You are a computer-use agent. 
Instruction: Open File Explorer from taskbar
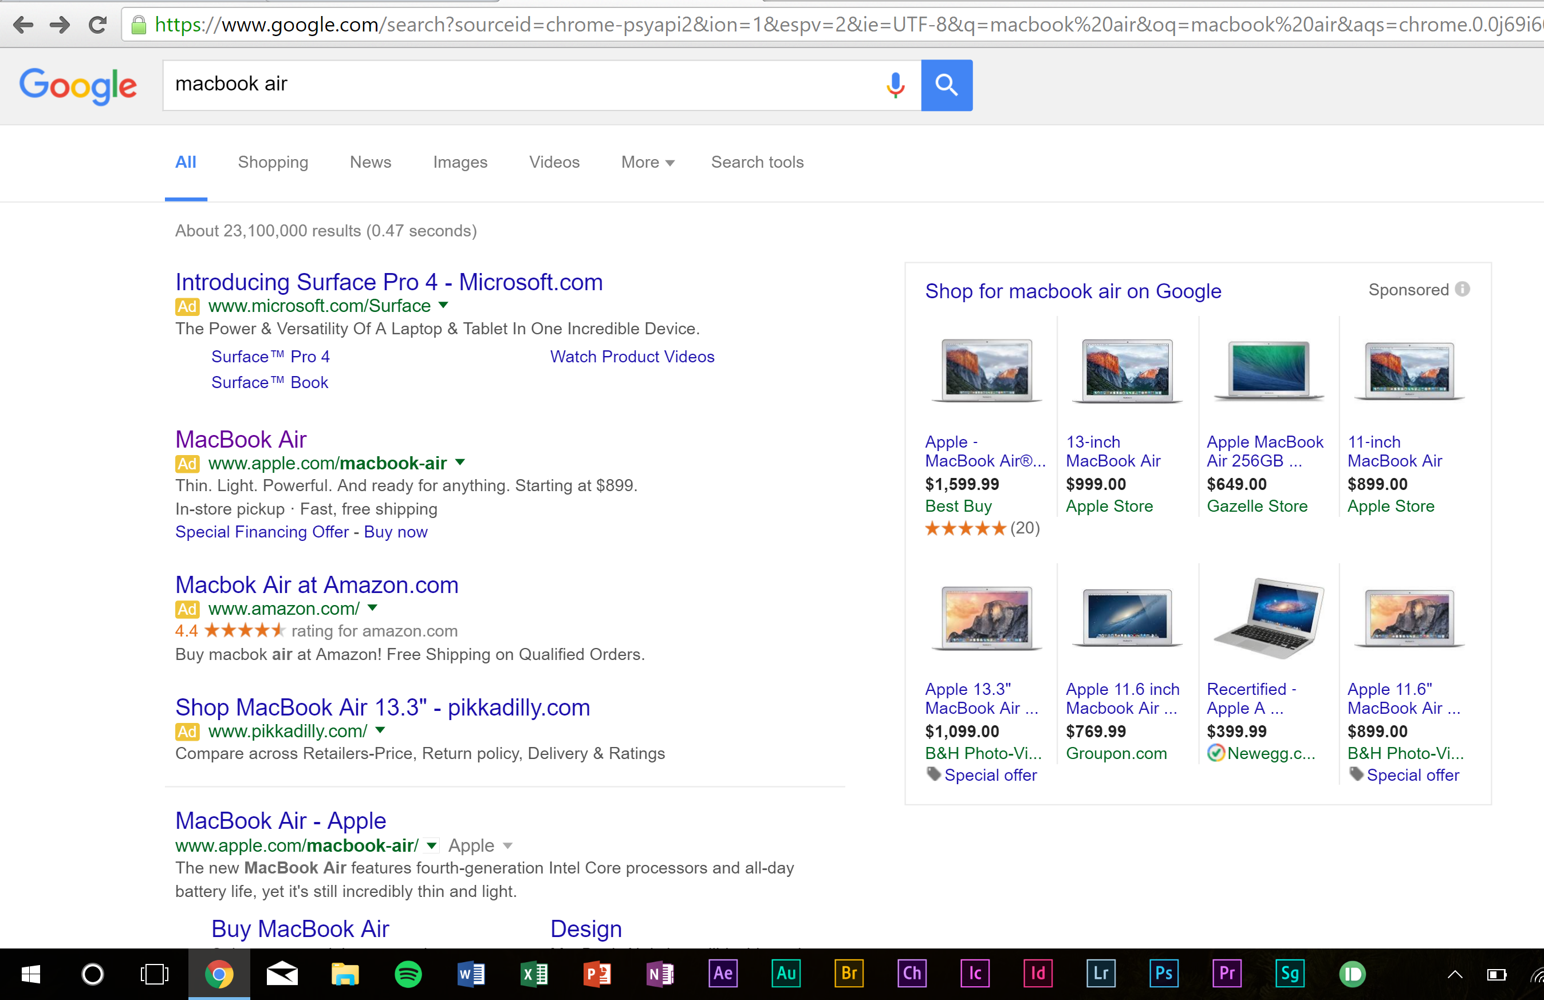[x=345, y=974]
